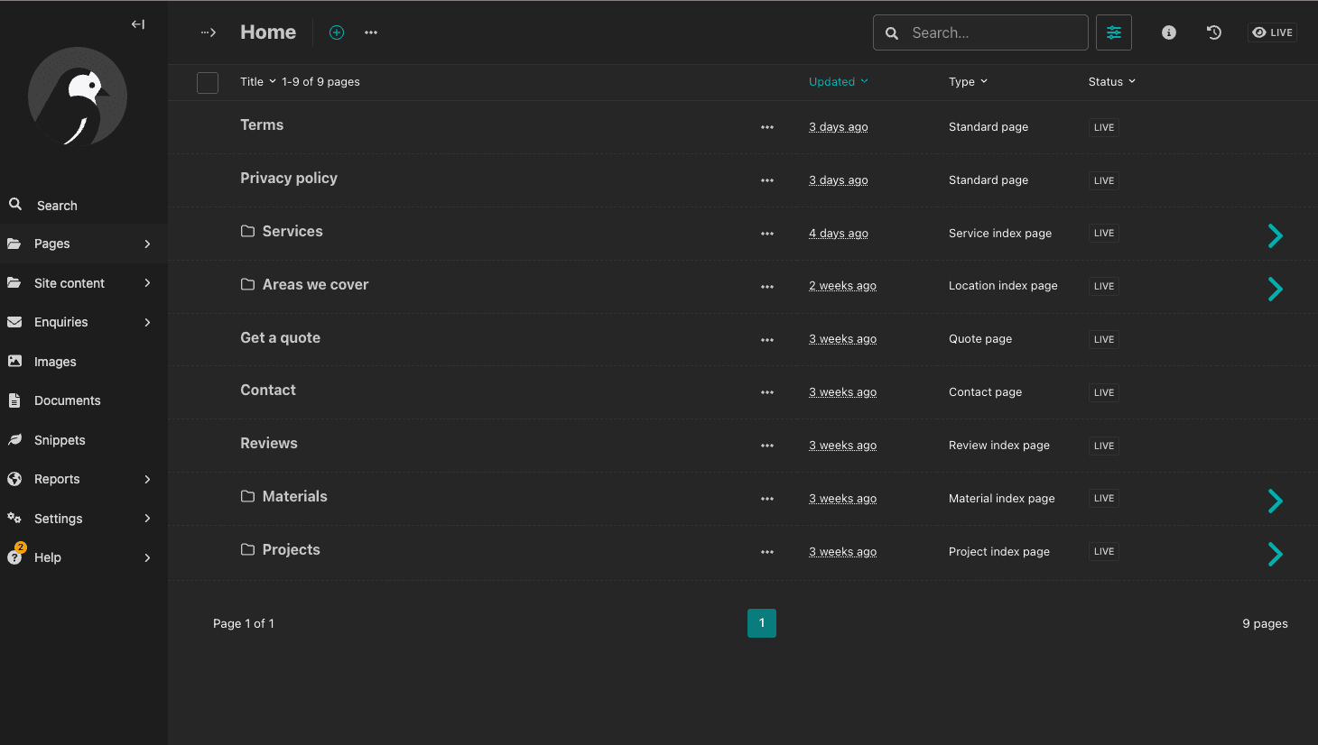Expand the Enquiries sidebar menu

(x=84, y=322)
